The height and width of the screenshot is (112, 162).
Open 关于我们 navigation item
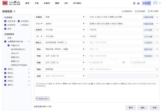(x=77, y=3)
